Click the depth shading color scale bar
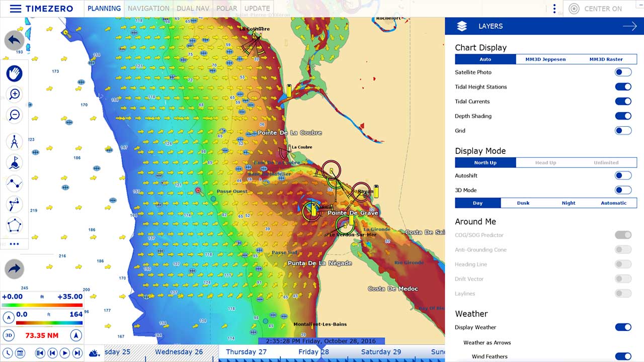Image resolution: width=644 pixels, height=362 pixels. pos(42,323)
